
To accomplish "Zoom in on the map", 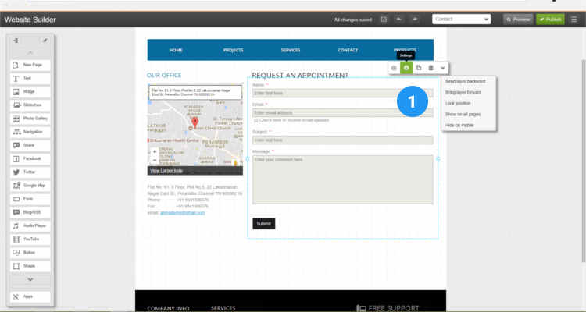I will coord(155,152).
